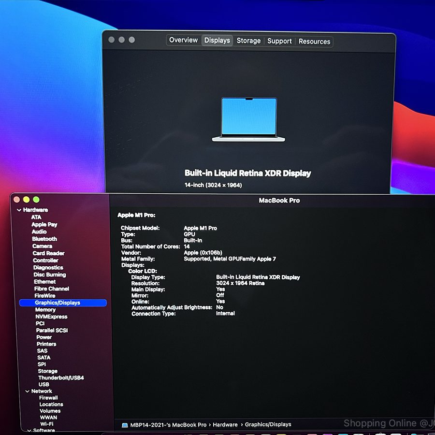Open the Storage tab
The height and width of the screenshot is (435, 435).
click(x=248, y=41)
